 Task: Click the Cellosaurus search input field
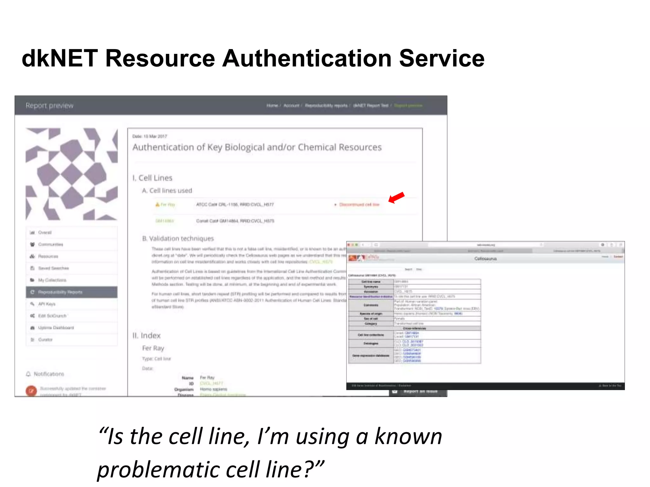click(x=375, y=269)
